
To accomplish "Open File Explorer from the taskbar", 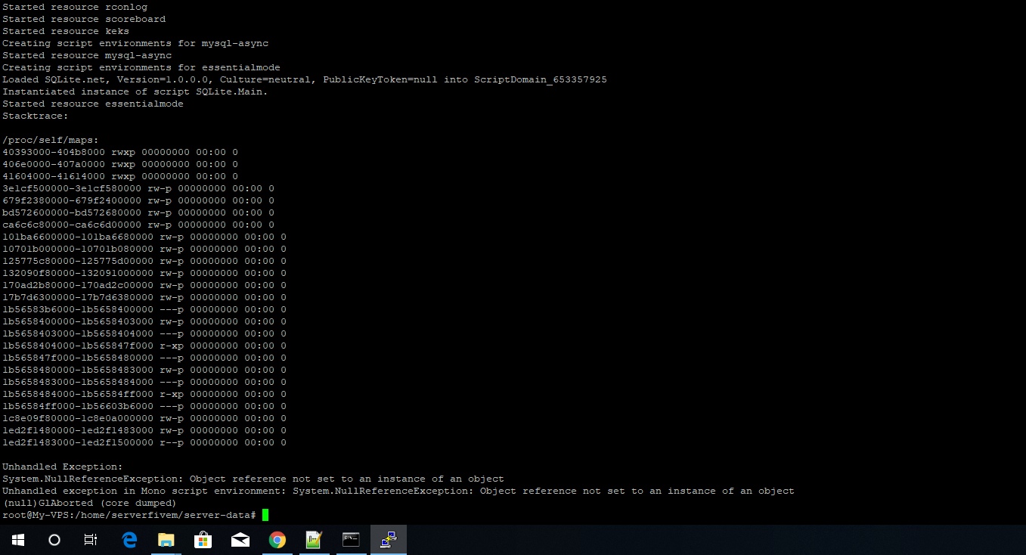I will pyautogui.click(x=166, y=540).
